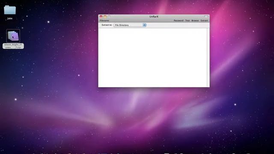Open the Extract to File Directory dropdown
The image size is (274, 154).
pyautogui.click(x=130, y=25)
